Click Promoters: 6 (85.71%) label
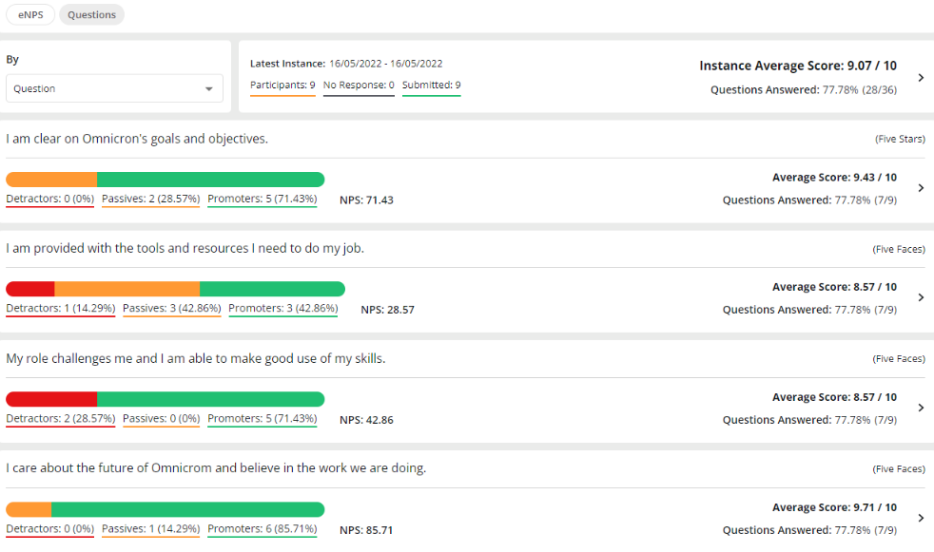This screenshot has height=552, width=934. tap(262, 529)
